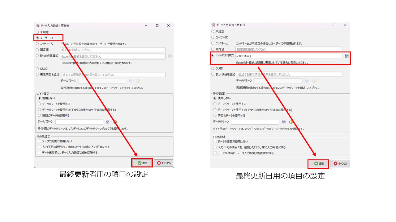Click tools icon in 更新日 dialog title bar

(213, 25)
